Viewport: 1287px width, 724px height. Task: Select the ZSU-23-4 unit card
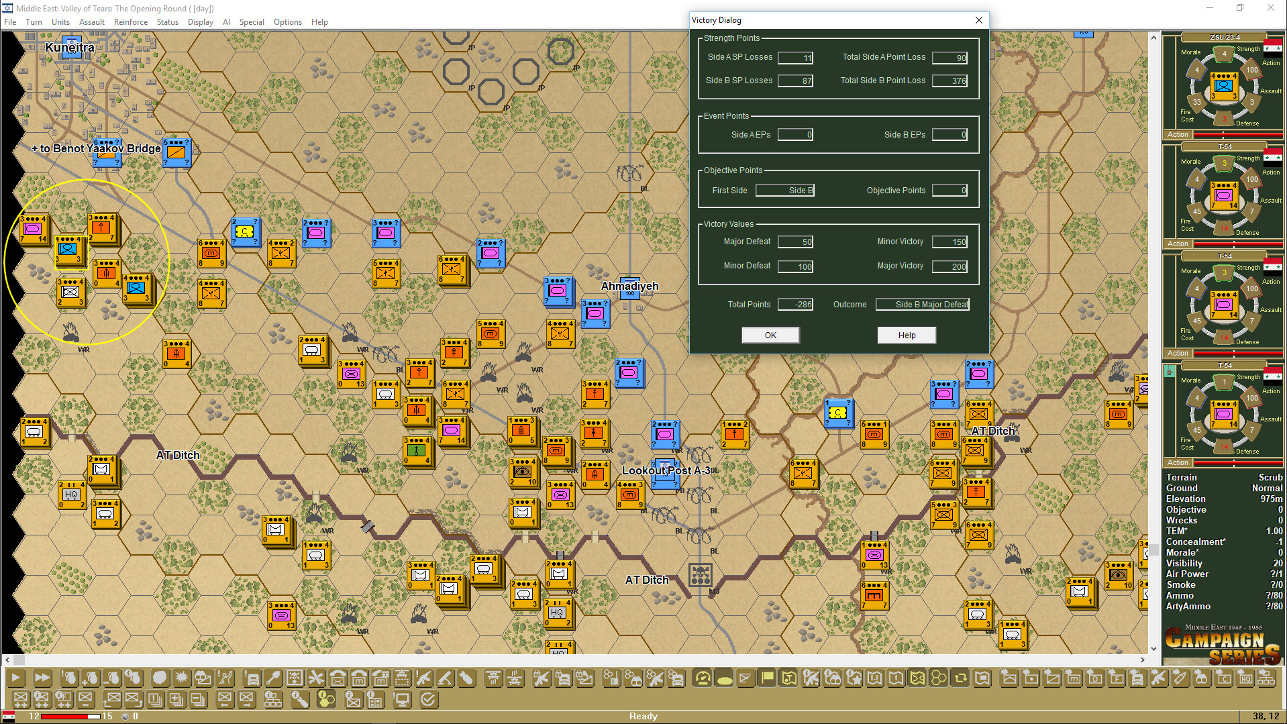coord(1223,86)
